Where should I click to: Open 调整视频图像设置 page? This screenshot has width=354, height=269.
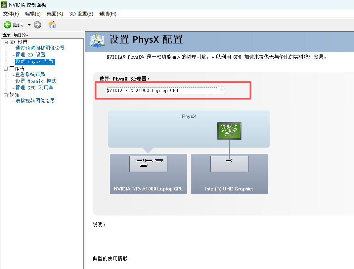(35, 101)
